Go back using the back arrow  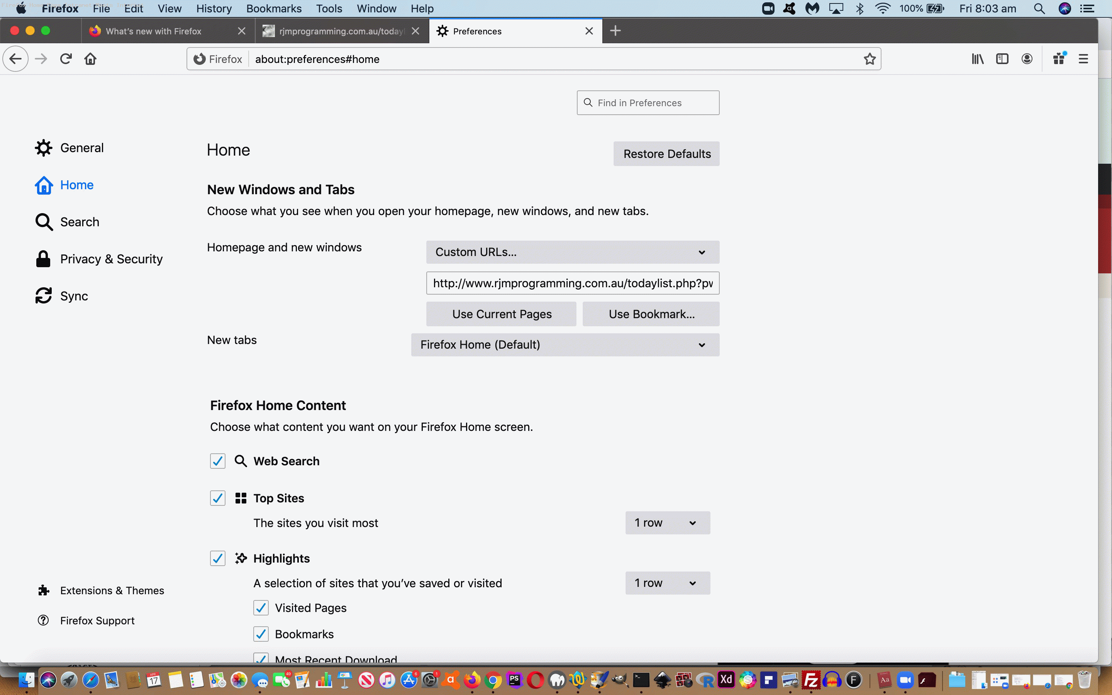(15, 59)
